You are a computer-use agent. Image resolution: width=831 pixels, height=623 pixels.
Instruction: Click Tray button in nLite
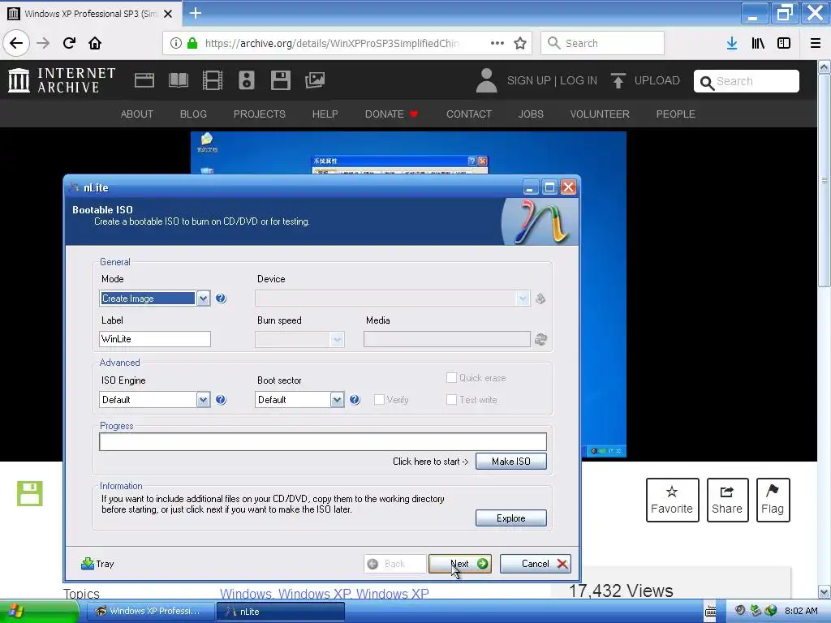97,564
